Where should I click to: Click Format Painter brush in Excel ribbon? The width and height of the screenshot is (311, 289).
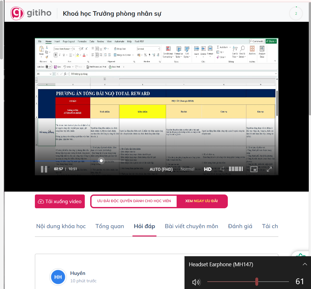point(47,57)
